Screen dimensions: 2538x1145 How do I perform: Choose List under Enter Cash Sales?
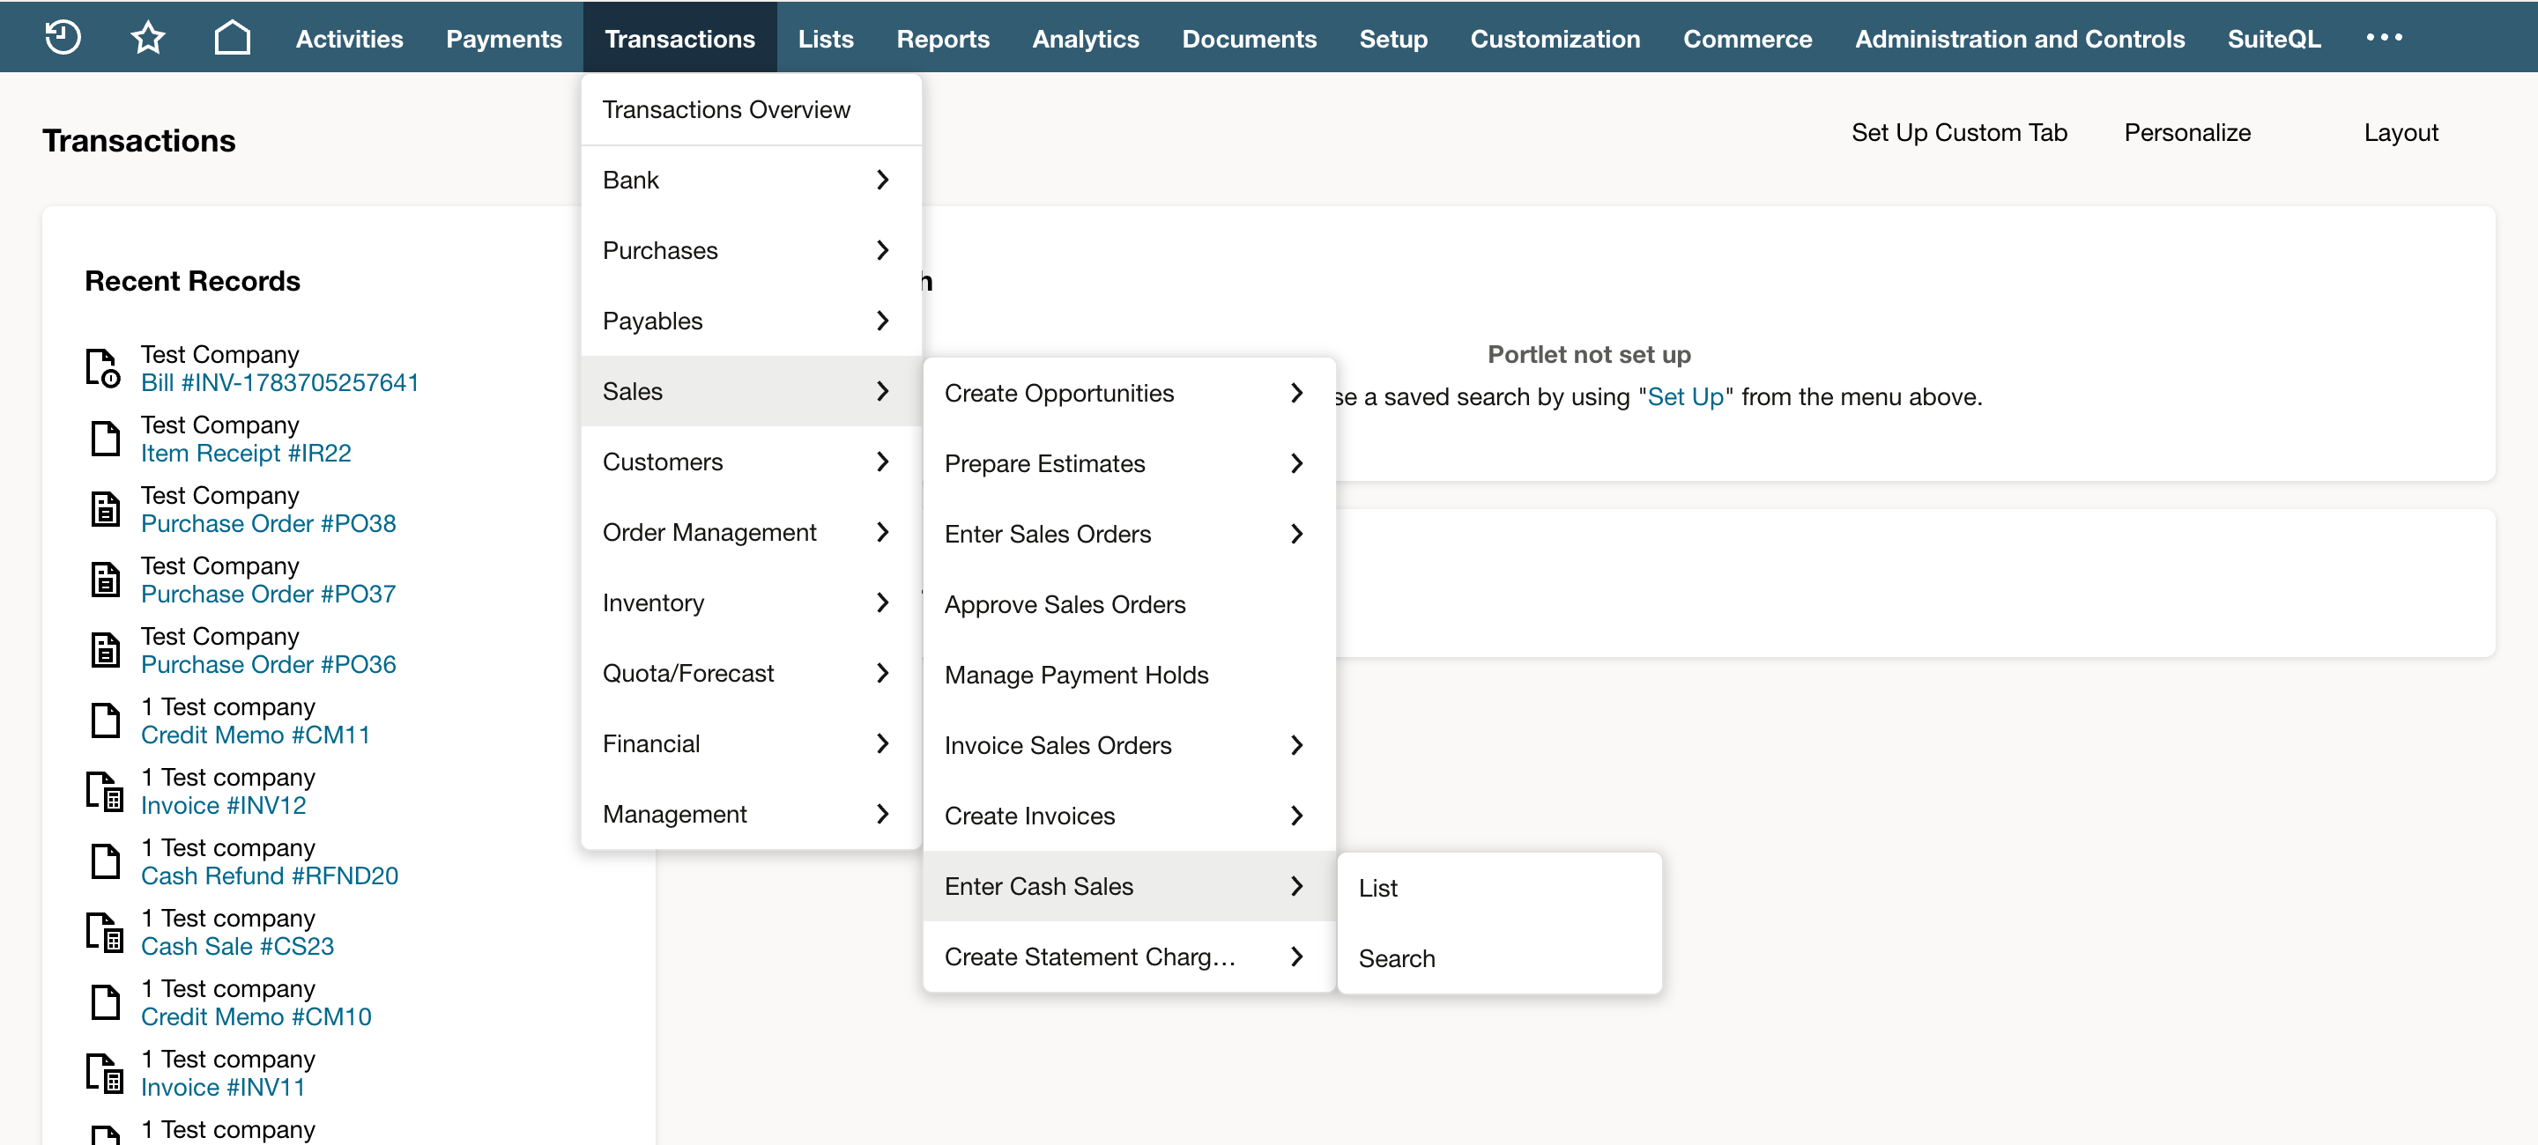pyautogui.click(x=1500, y=888)
